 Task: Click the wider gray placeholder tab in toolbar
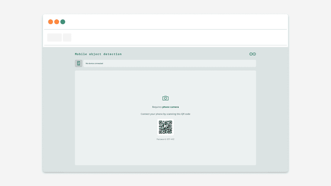coord(54,37)
